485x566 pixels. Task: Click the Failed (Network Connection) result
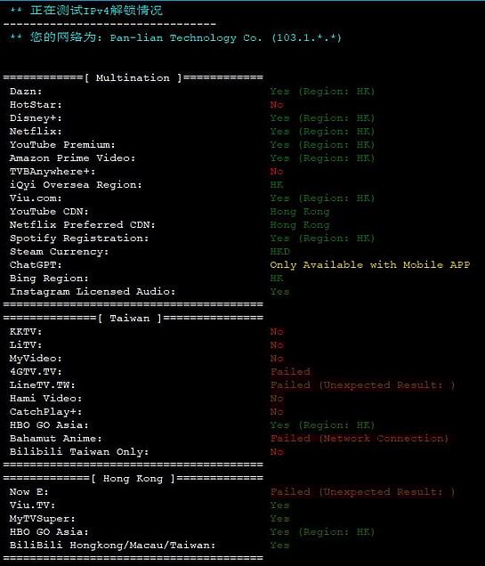click(x=360, y=438)
